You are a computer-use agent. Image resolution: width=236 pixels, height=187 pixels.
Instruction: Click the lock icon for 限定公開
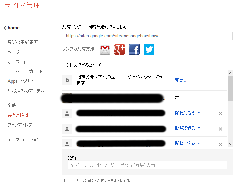[67, 80]
